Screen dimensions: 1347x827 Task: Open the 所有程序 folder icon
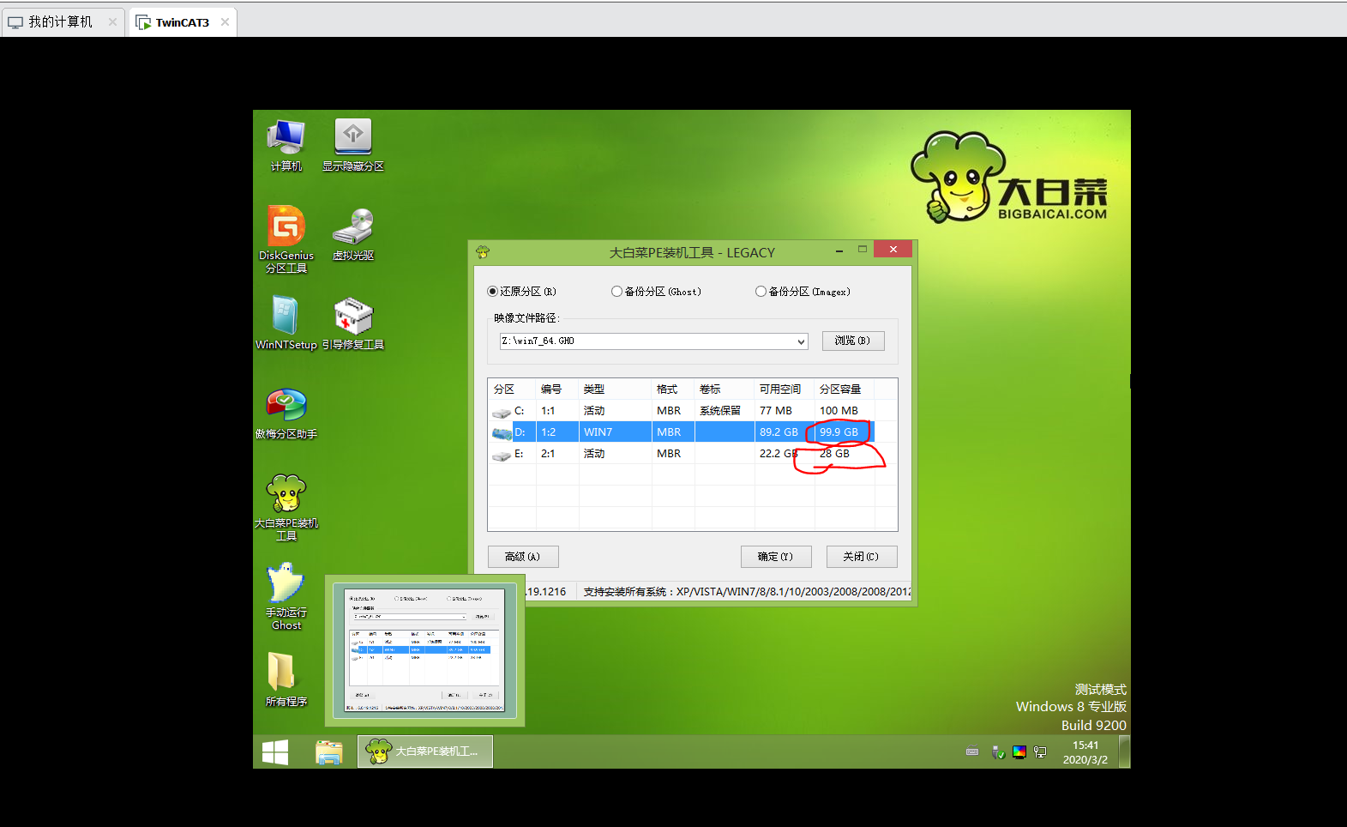(x=286, y=679)
